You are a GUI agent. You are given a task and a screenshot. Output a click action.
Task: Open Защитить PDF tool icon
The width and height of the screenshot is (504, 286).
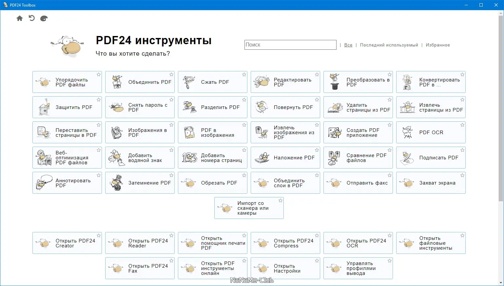tap(44, 107)
